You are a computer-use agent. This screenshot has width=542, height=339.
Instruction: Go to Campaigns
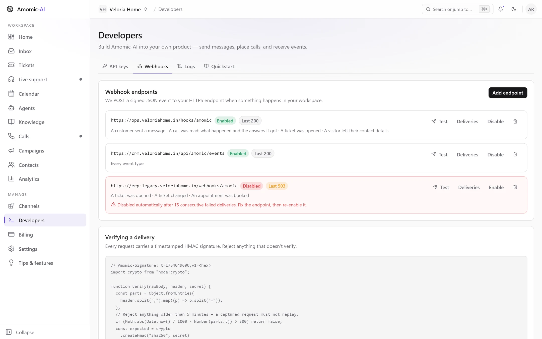pos(45,151)
